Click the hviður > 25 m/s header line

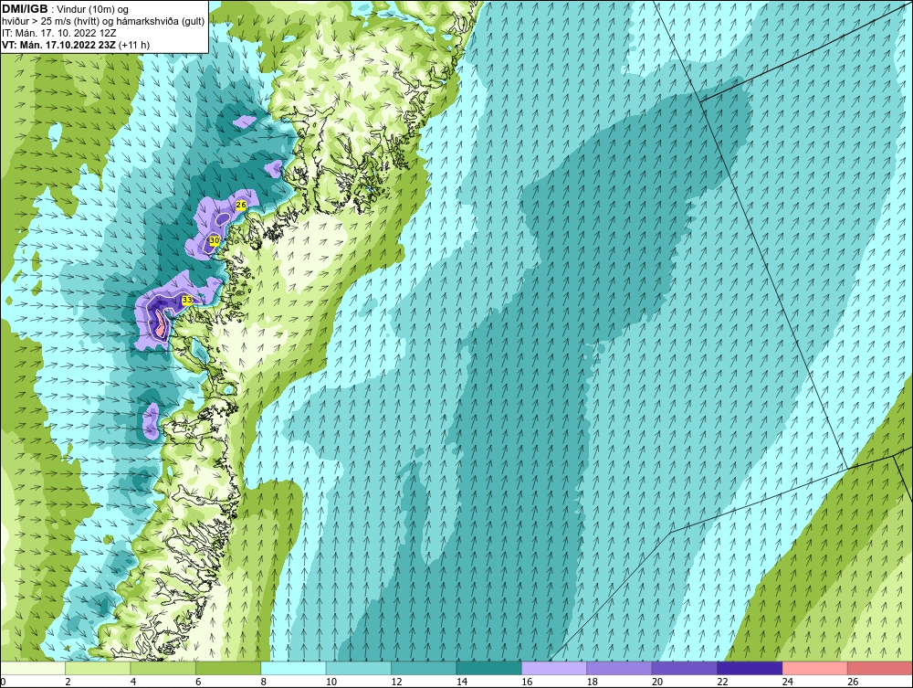[103, 22]
